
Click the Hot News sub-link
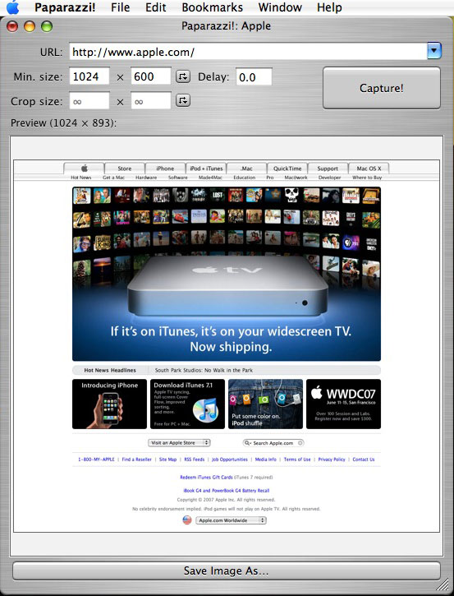[80, 178]
